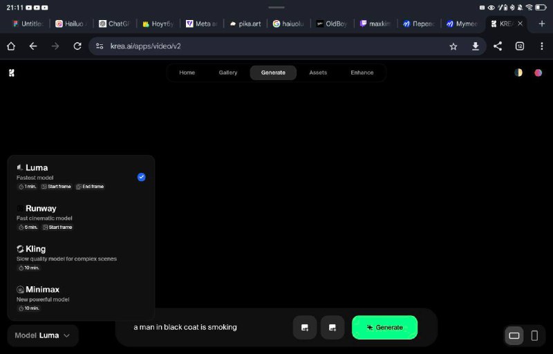Switch to the OldBoy browser tab
This screenshot has width=553, height=354.
pyautogui.click(x=332, y=24)
